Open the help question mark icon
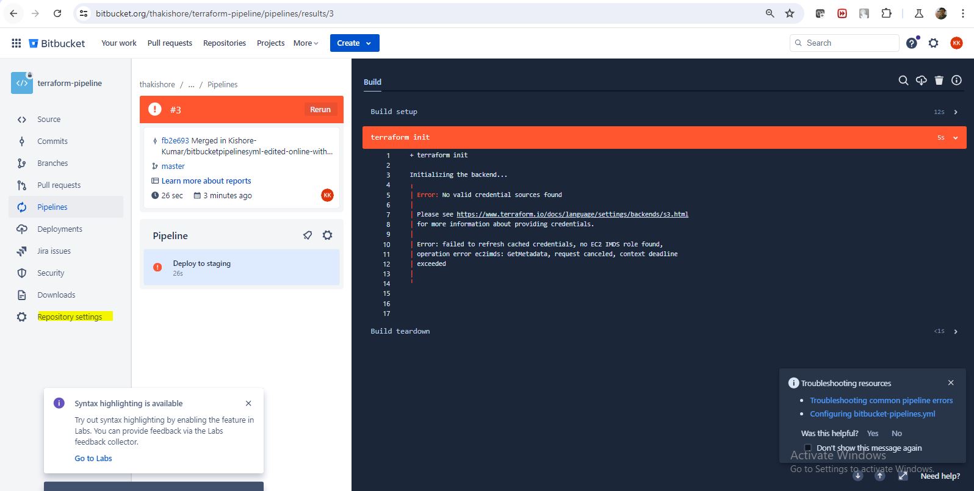974x491 pixels. point(912,43)
